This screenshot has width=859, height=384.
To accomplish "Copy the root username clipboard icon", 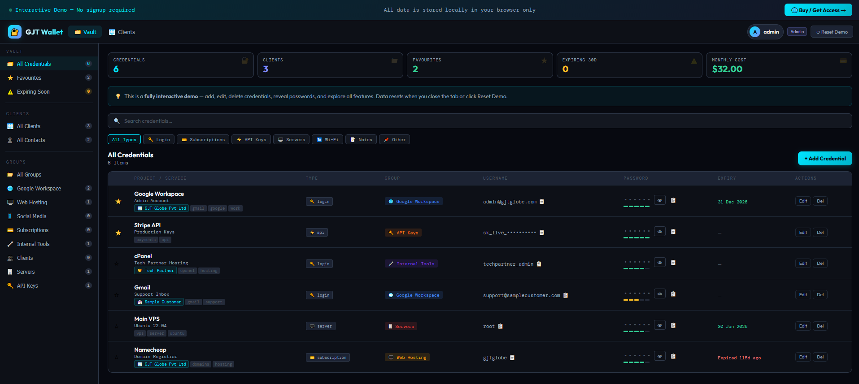I will pos(501,326).
